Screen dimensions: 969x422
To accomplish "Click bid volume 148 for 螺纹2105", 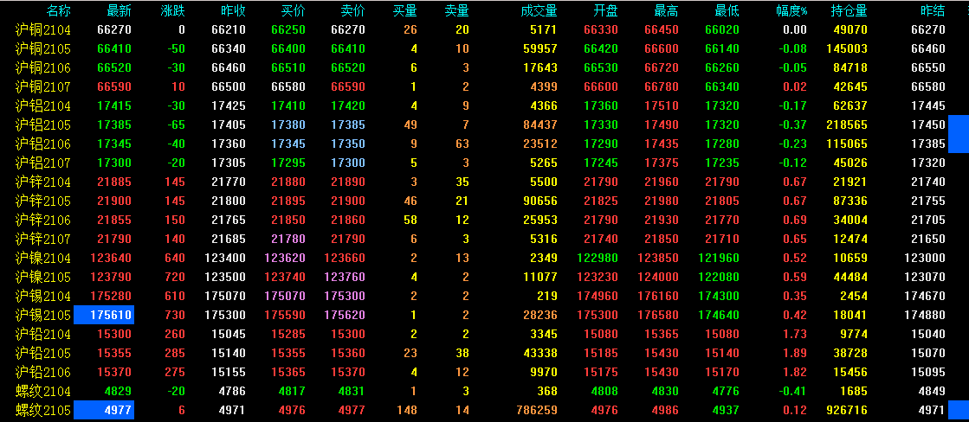I will click(407, 411).
